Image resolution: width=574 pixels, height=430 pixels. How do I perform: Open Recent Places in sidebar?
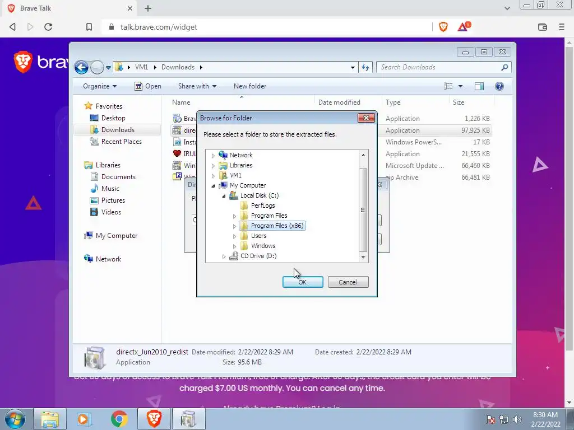(x=121, y=142)
